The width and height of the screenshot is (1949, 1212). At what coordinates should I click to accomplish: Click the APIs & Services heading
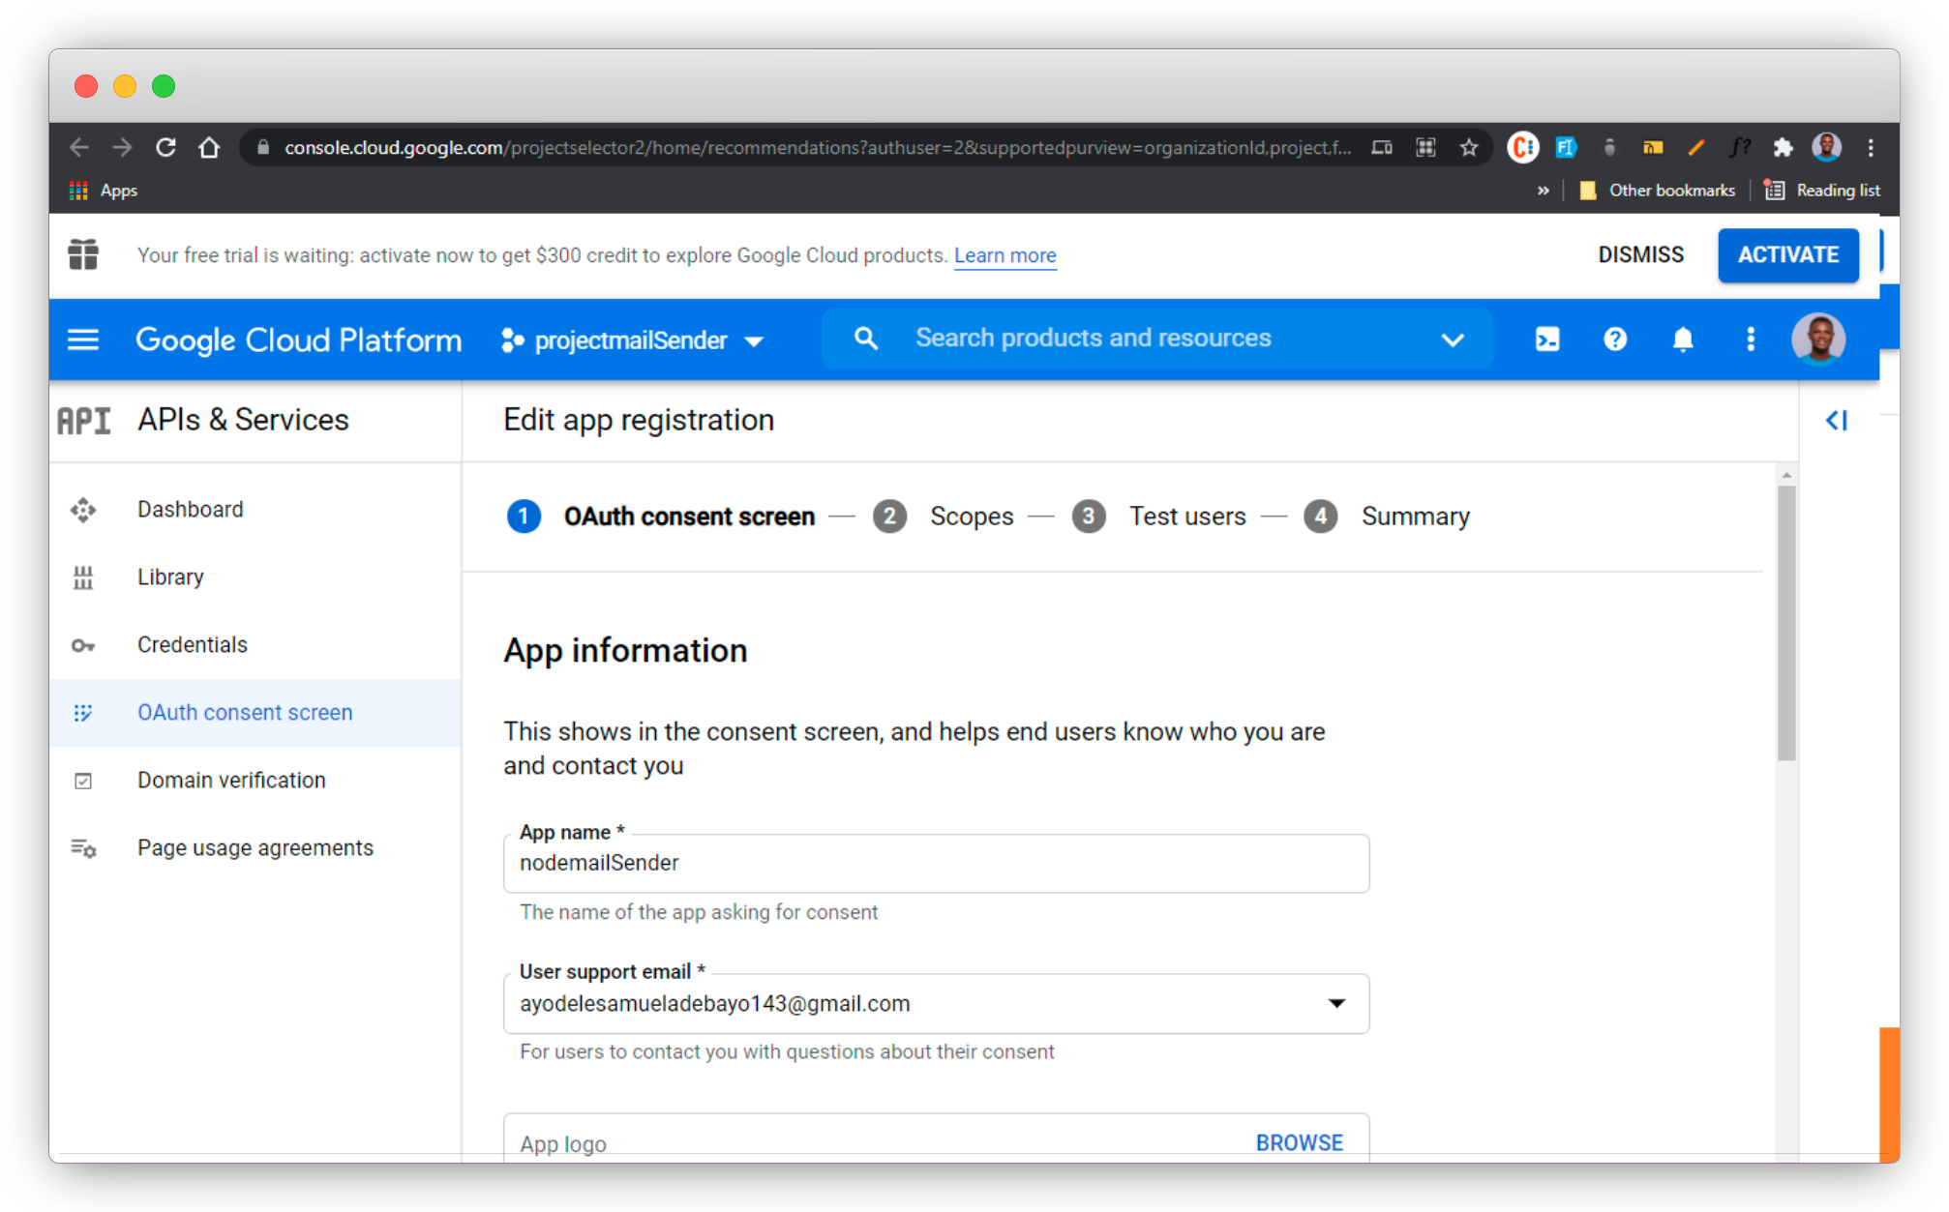click(243, 420)
